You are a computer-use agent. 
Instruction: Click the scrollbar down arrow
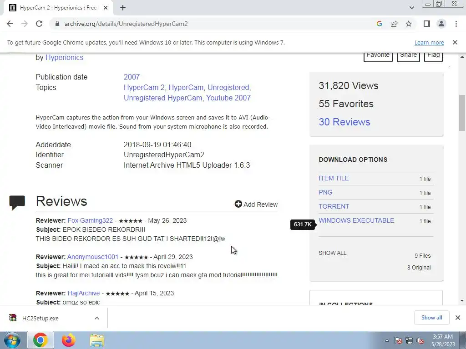462,301
